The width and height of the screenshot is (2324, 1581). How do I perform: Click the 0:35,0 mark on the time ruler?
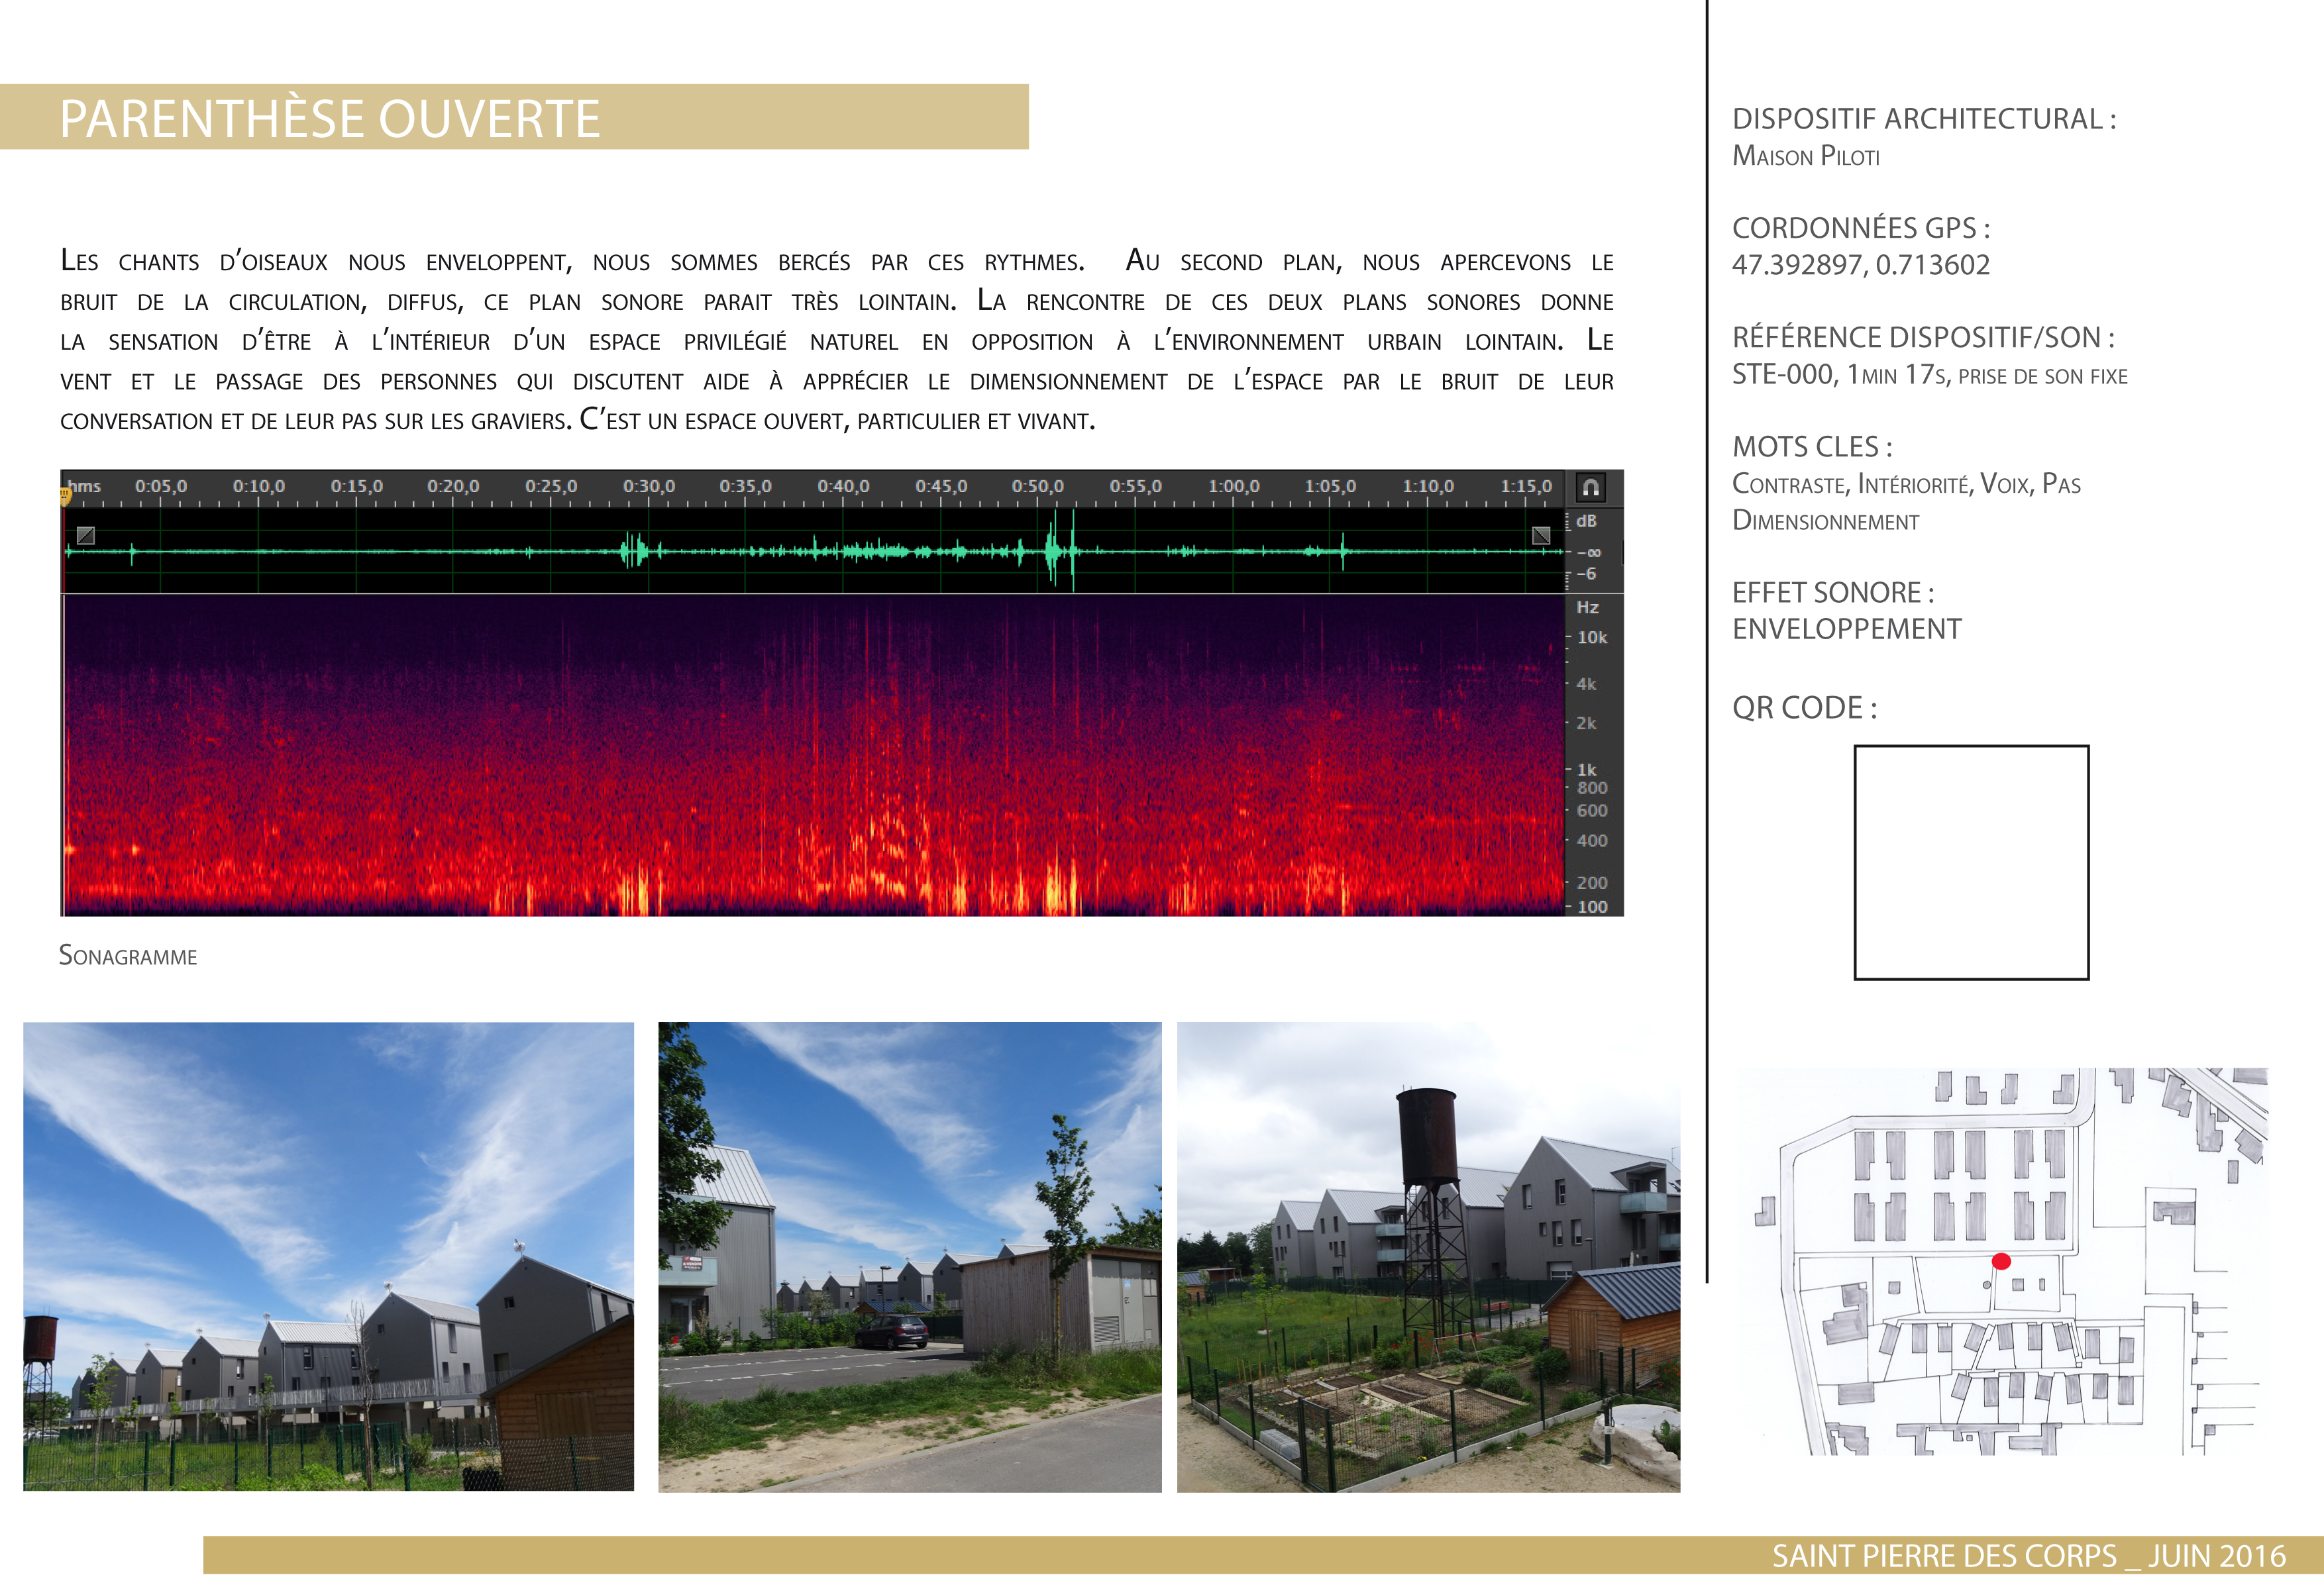click(746, 486)
